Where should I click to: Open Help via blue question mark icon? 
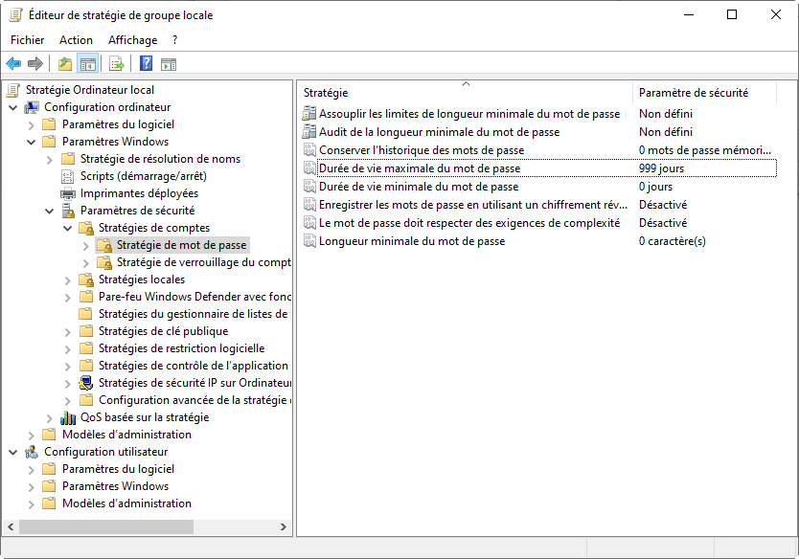coord(147,63)
